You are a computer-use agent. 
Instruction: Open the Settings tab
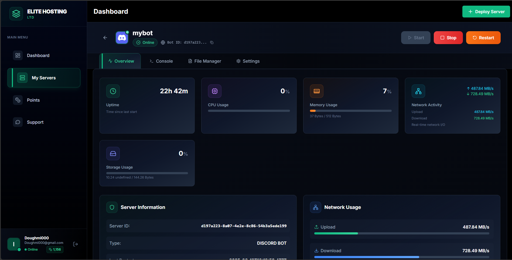pyautogui.click(x=248, y=61)
